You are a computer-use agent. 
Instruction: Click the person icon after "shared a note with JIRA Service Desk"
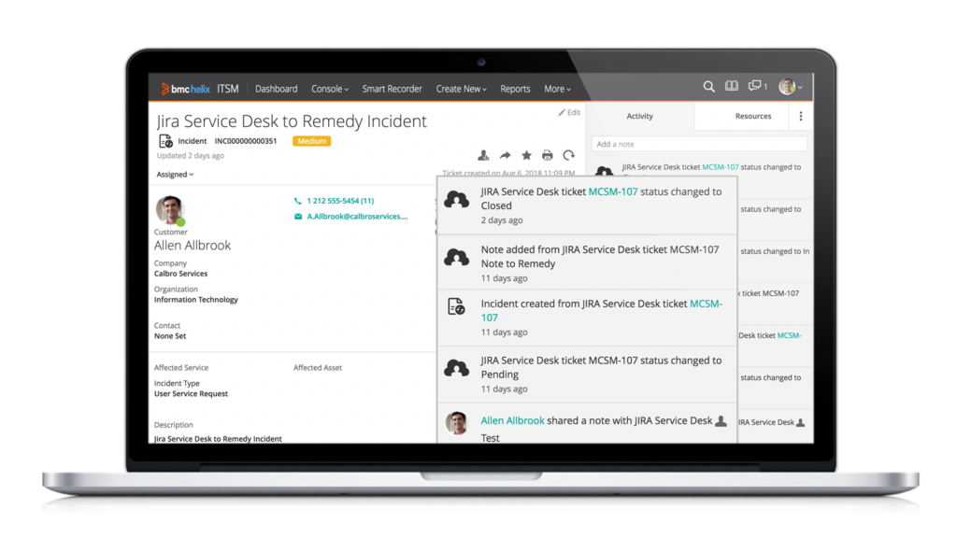pyautogui.click(x=721, y=421)
